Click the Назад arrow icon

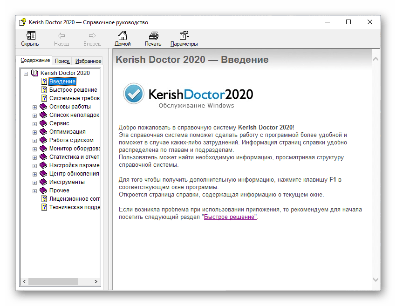pyautogui.click(x=61, y=35)
